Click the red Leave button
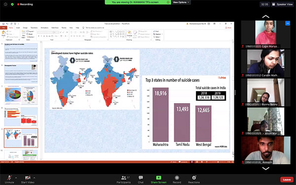 [x=287, y=180]
